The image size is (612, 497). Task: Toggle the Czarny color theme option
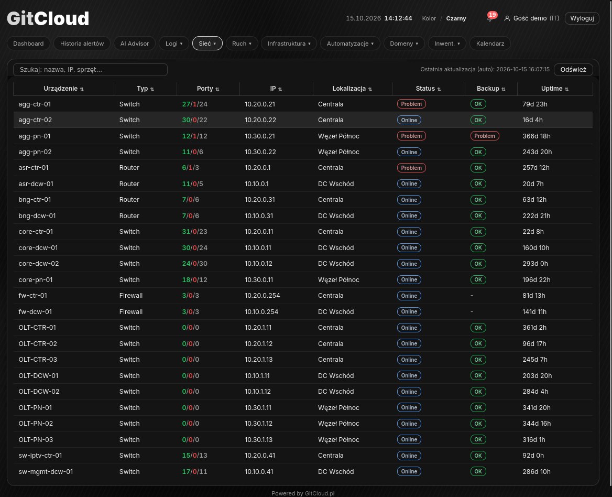pyautogui.click(x=456, y=18)
